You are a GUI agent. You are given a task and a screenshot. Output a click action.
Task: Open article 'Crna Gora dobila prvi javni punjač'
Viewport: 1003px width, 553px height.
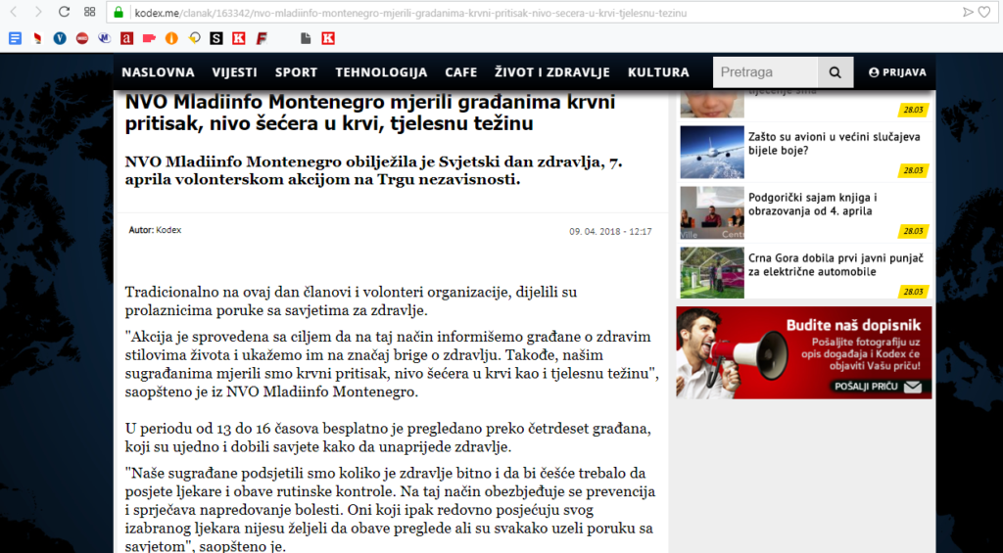[836, 264]
